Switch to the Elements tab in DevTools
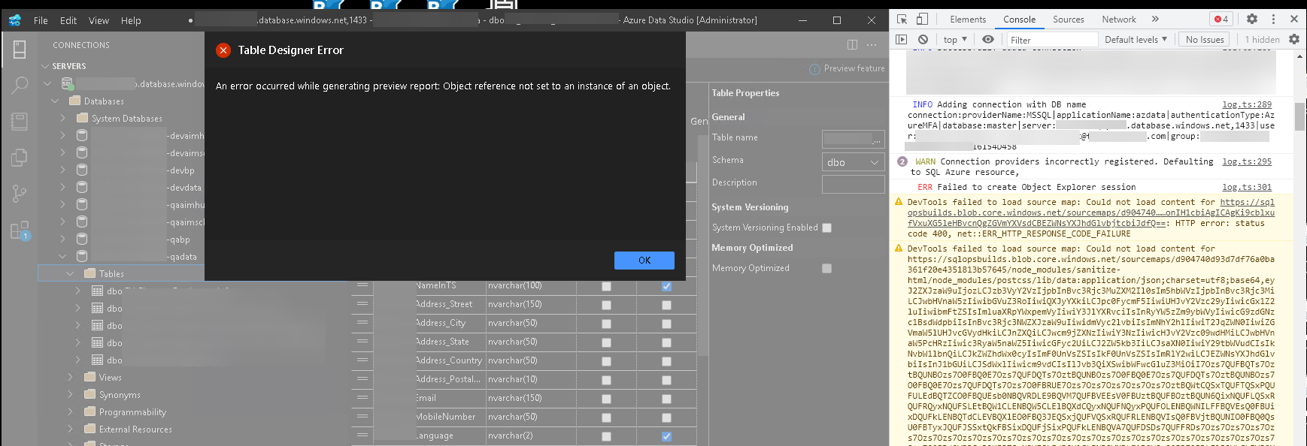Image resolution: width=1307 pixels, height=446 pixels. pyautogui.click(x=968, y=20)
